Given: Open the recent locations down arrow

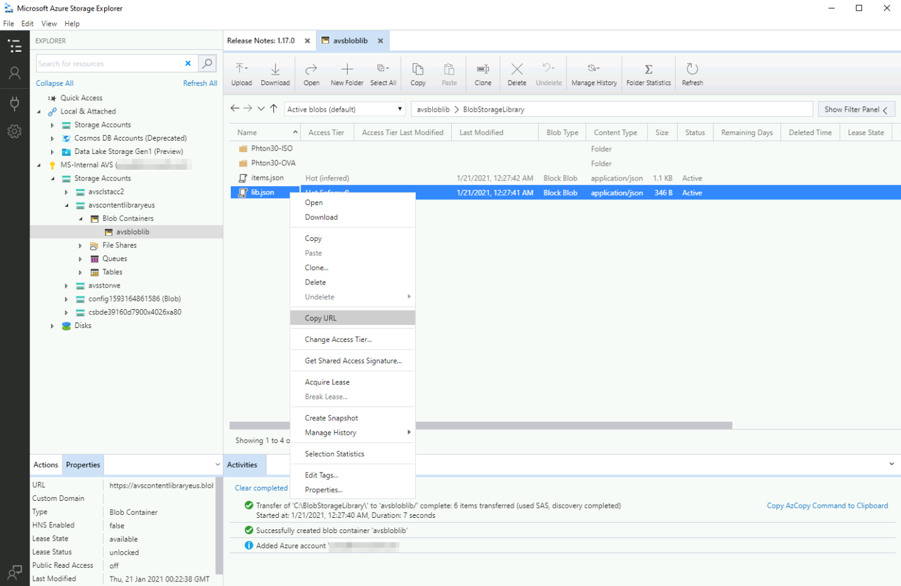Looking at the screenshot, I should (261, 108).
